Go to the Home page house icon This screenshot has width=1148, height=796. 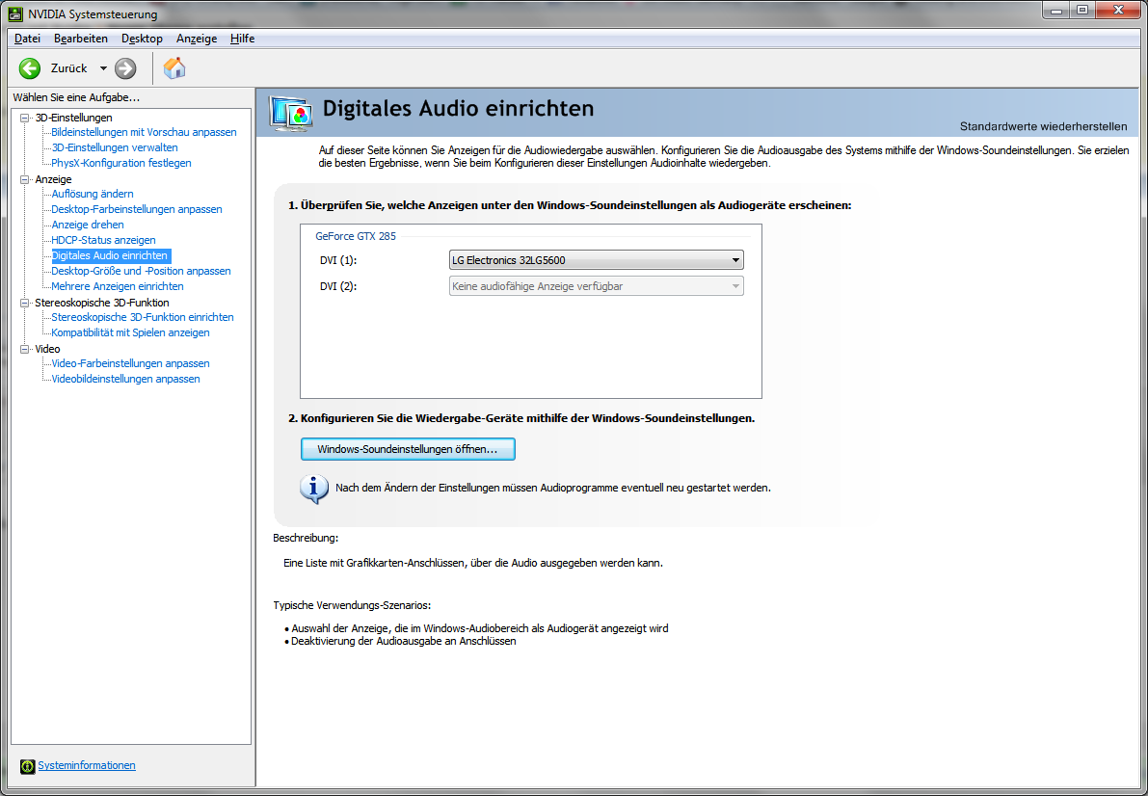(174, 68)
